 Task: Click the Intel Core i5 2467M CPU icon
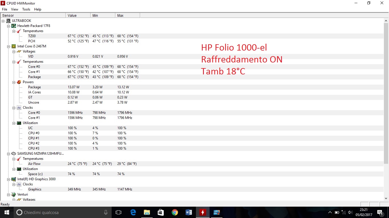[14, 46]
